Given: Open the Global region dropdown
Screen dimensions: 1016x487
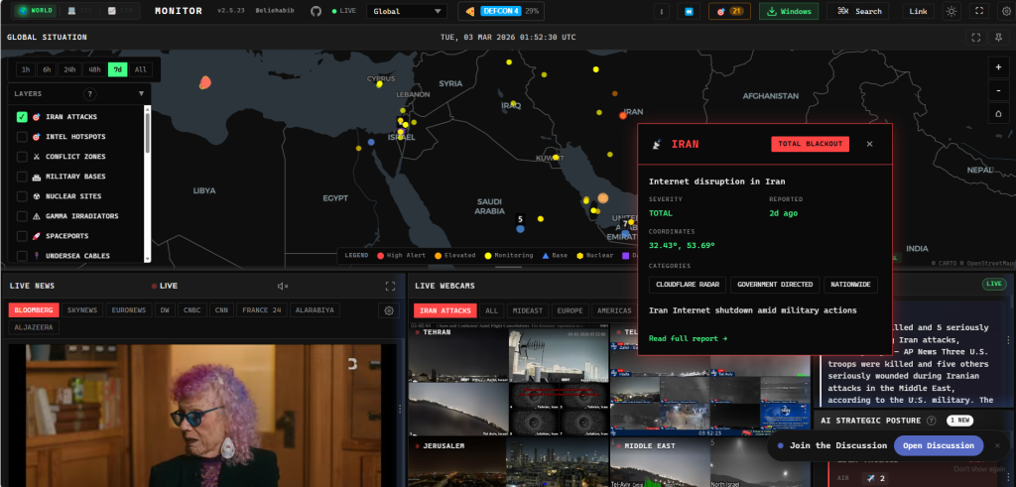Looking at the screenshot, I should click(x=407, y=11).
